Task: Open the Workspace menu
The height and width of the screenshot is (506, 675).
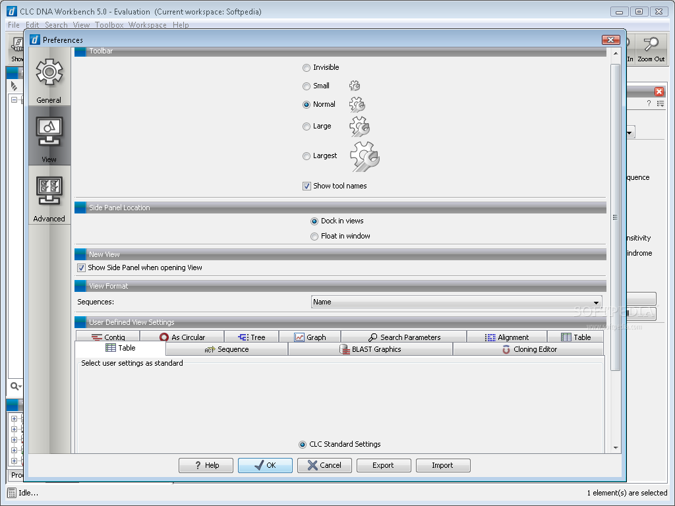Action: click(x=148, y=25)
